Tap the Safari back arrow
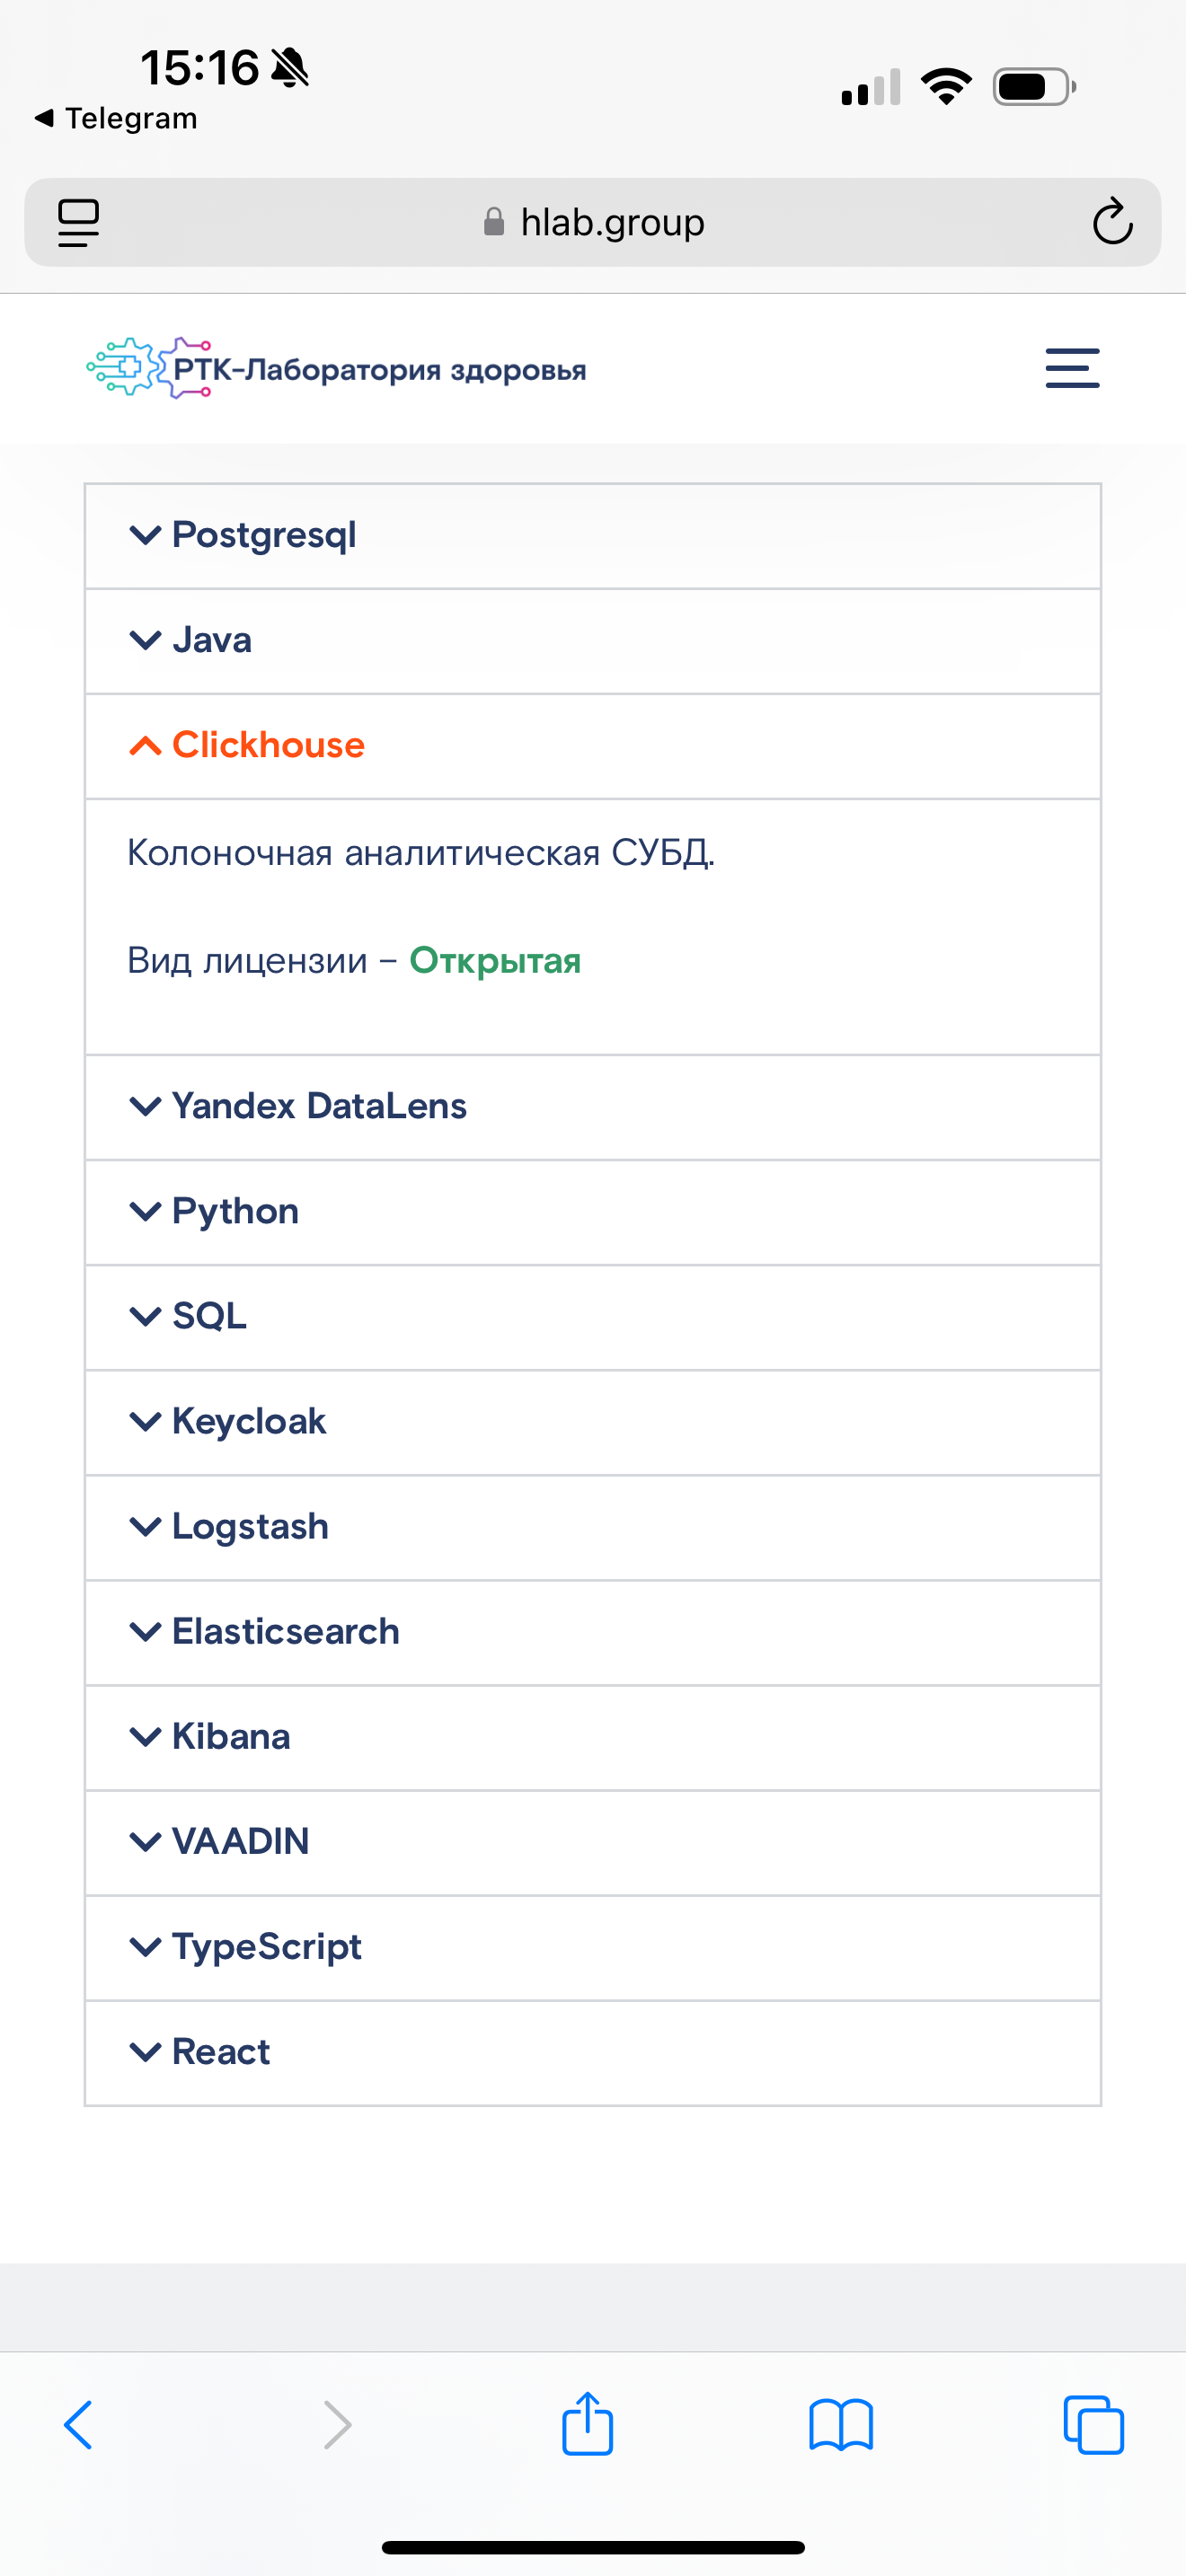This screenshot has width=1186, height=2576. (78, 2425)
